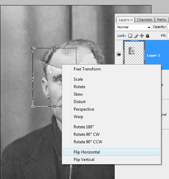Image resolution: width=169 pixels, height=179 pixels.
Task: Click the bottom-middle transform handle
Action: pos(54,107)
